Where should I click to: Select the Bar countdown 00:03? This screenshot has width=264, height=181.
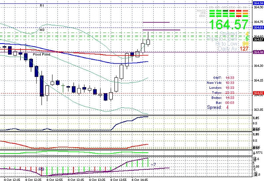click(230, 103)
